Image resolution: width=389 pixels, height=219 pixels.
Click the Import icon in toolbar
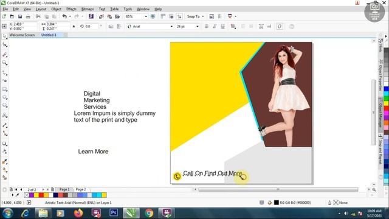tap(102, 16)
